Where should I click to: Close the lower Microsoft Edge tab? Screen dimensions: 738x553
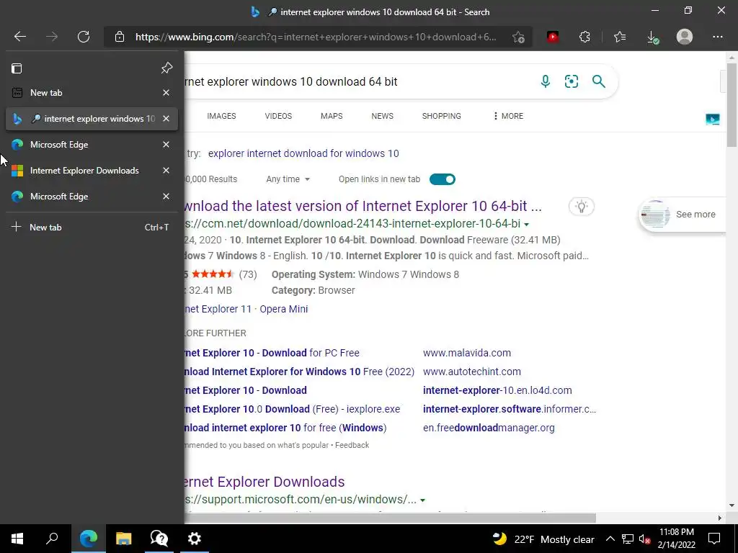(166, 197)
